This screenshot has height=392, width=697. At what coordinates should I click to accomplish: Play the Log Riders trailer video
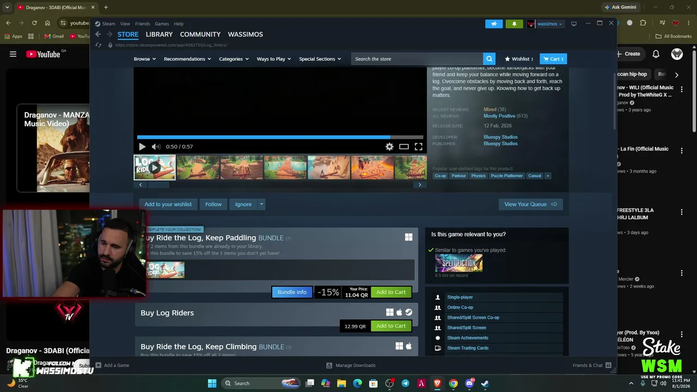coord(142,146)
